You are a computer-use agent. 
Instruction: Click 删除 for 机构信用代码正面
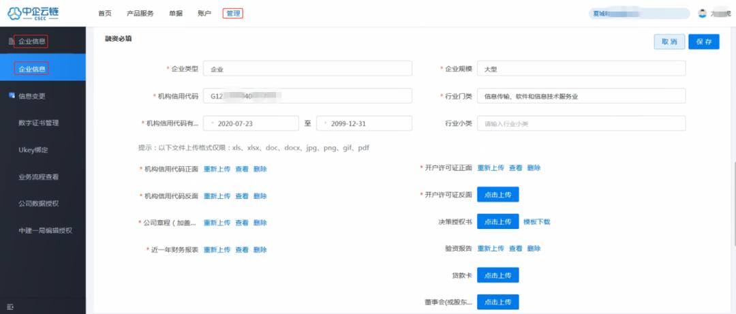(x=260, y=169)
